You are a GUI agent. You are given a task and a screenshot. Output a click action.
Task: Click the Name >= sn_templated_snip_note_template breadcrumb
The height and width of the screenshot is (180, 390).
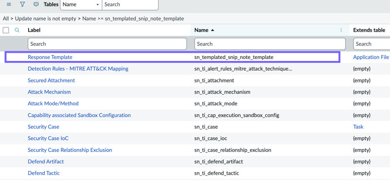[x=133, y=19]
